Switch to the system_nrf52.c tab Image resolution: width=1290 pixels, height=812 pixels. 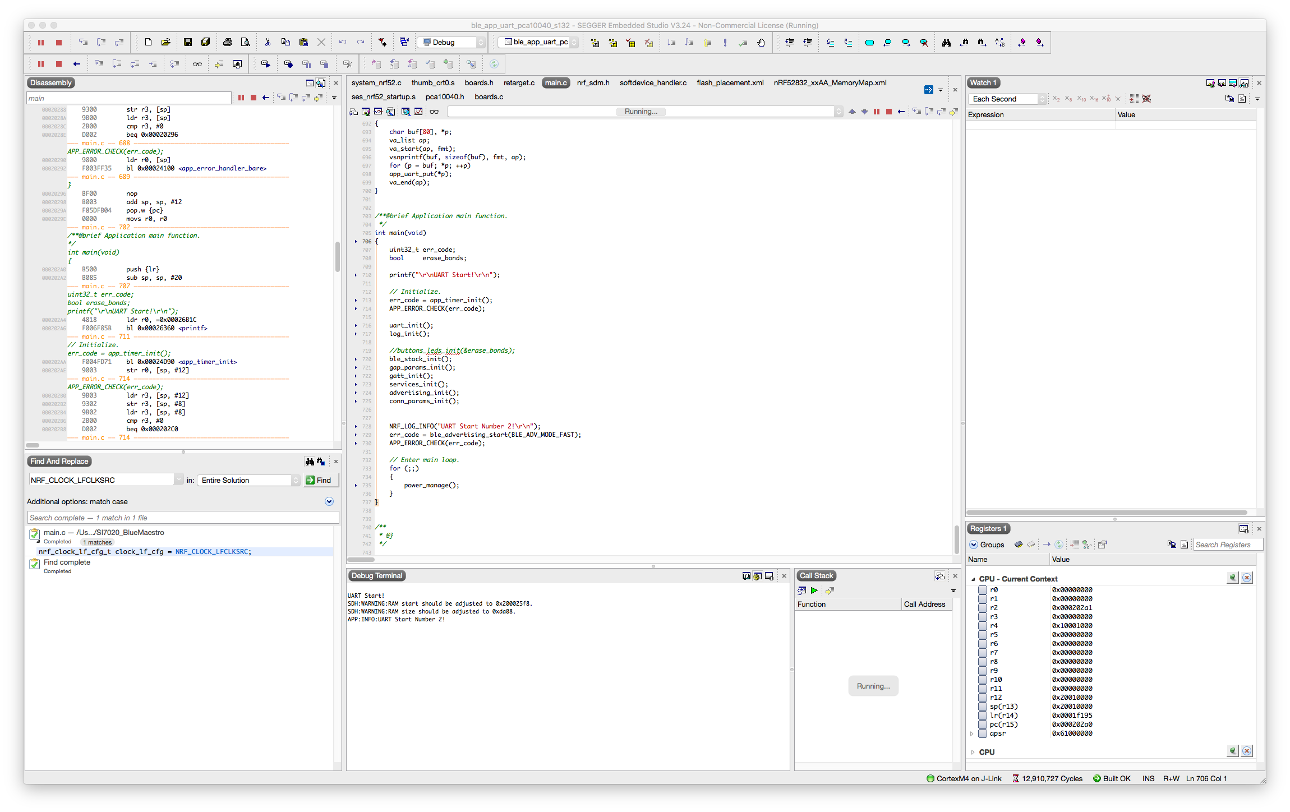pos(376,83)
